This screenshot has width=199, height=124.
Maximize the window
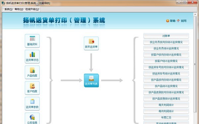point(185,2)
